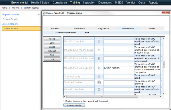Click the Total HAP Emitted field name box
This screenshot has width=171, height=110.
(79, 82)
